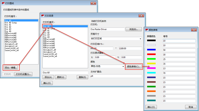This screenshot has width=199, height=111.
Task: Click 添加 / 编辑... button in 打印图纸 window
Action: [11, 67]
